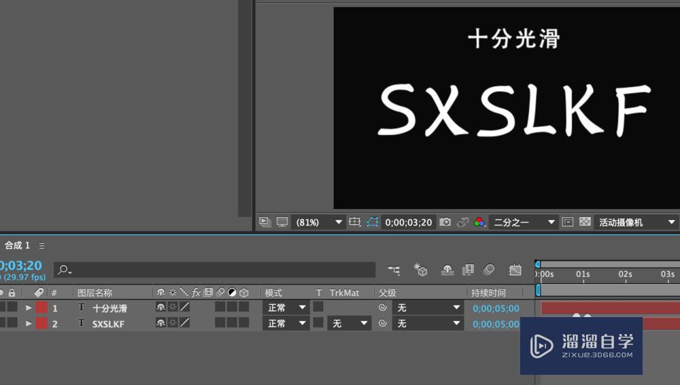Click the TrkMat column header

point(344,293)
